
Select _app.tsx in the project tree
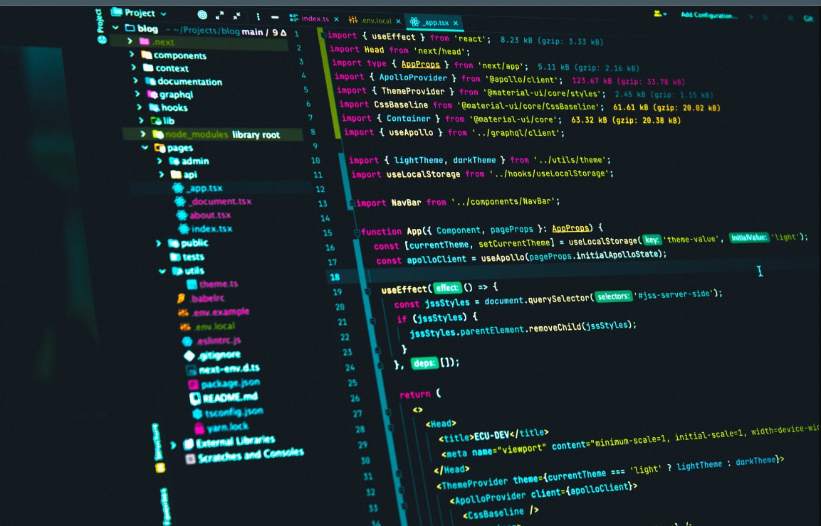click(205, 188)
